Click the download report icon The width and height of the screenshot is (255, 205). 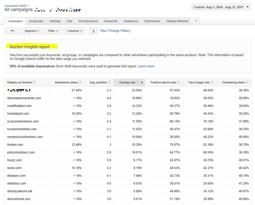point(94,31)
